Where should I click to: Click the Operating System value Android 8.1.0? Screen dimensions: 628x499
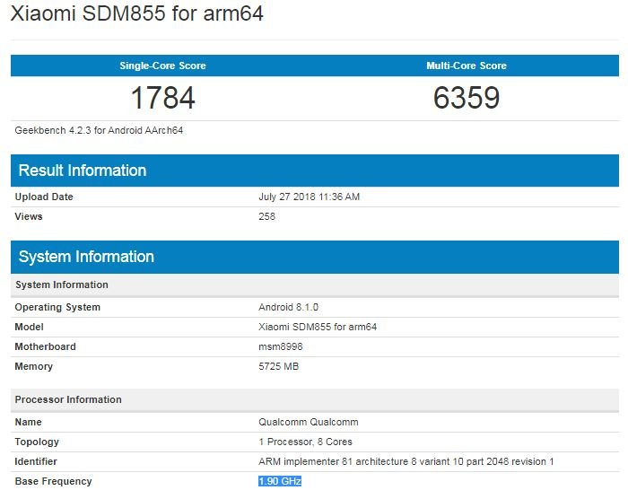[x=287, y=307]
